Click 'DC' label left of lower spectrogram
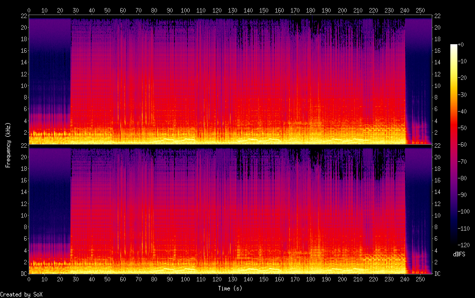The height and width of the screenshot is (298, 475). pyautogui.click(x=24, y=274)
